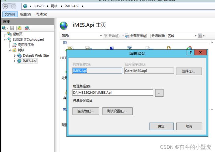Select iMES.Api site in the tree
Image resolution: width=215 pixels, height=152 pixels.
(x=30, y=61)
